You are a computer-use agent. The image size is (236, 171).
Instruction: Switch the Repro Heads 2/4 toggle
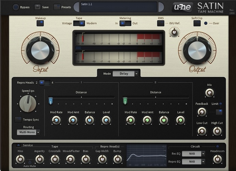coord(45,82)
